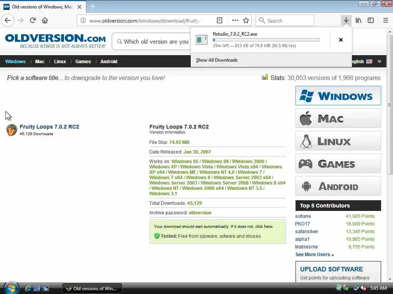The image size is (393, 294).
Task: Click the muted volume tray icon
Action: tap(363, 288)
